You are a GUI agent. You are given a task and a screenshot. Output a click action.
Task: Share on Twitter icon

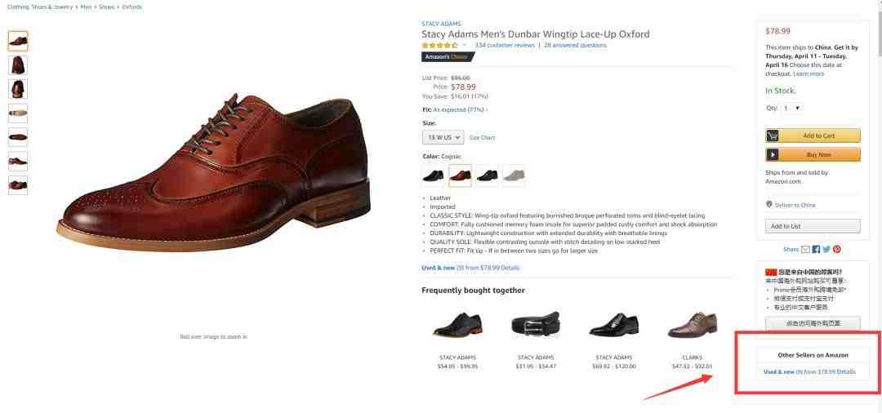[x=826, y=249]
